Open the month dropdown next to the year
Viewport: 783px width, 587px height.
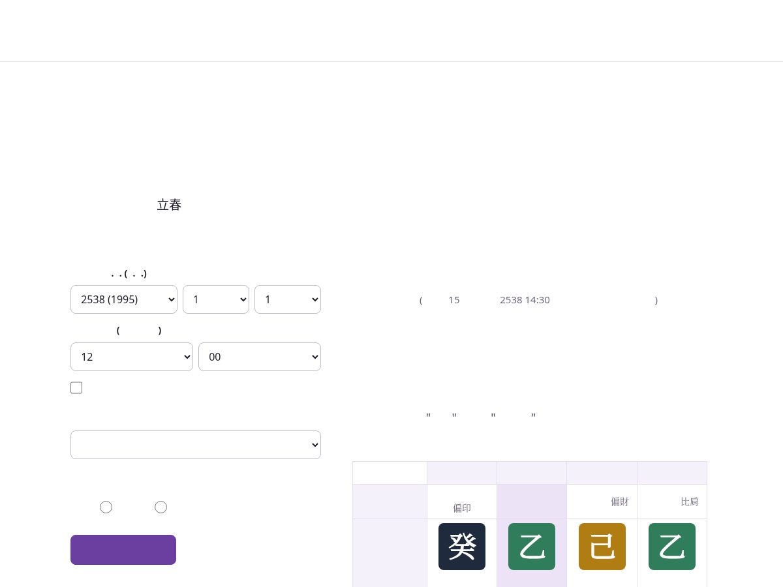[216, 299]
